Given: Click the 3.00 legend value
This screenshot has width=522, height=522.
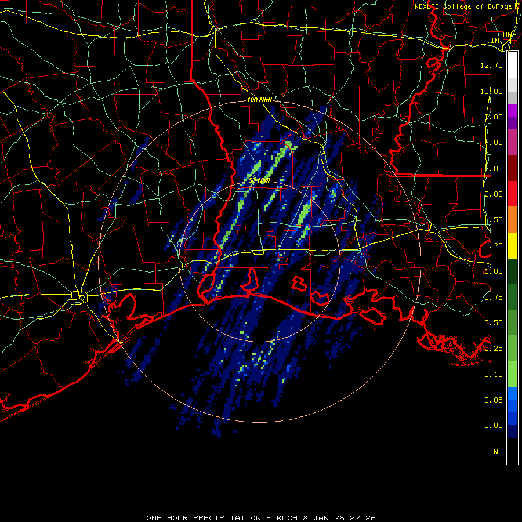Looking at the screenshot, I should point(494,168).
